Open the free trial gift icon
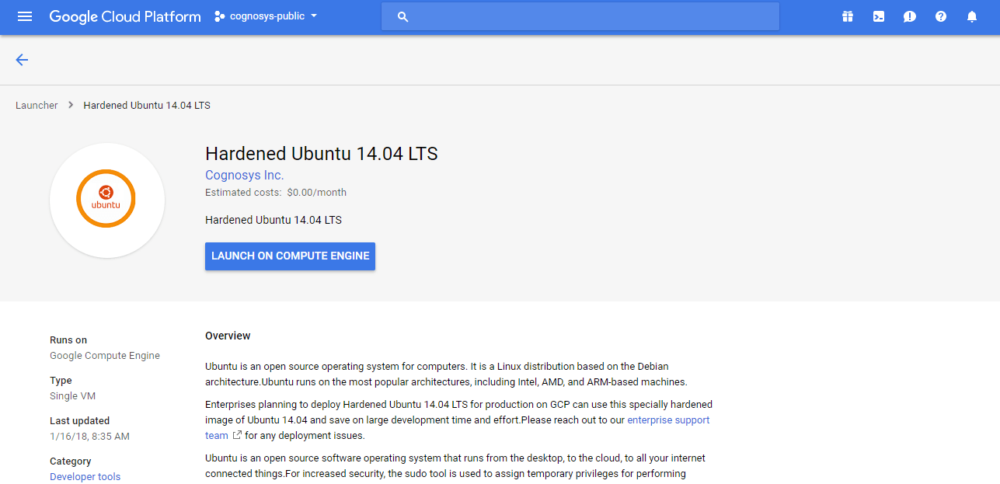 [847, 16]
